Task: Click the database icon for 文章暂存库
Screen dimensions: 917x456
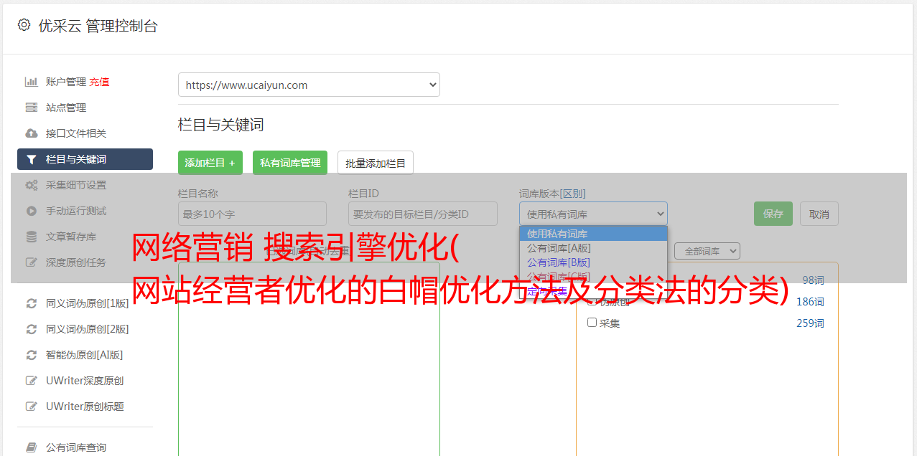Action: 31,237
